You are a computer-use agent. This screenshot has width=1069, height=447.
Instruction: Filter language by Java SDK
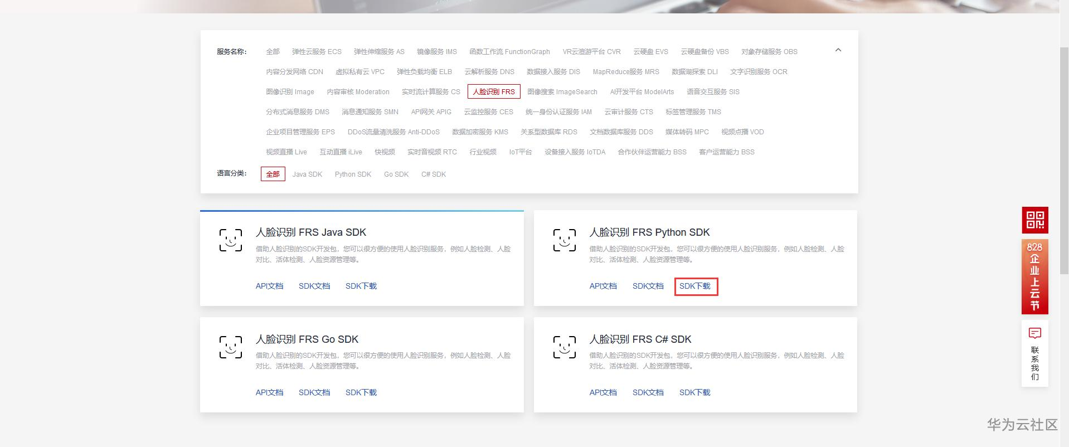[x=307, y=174]
